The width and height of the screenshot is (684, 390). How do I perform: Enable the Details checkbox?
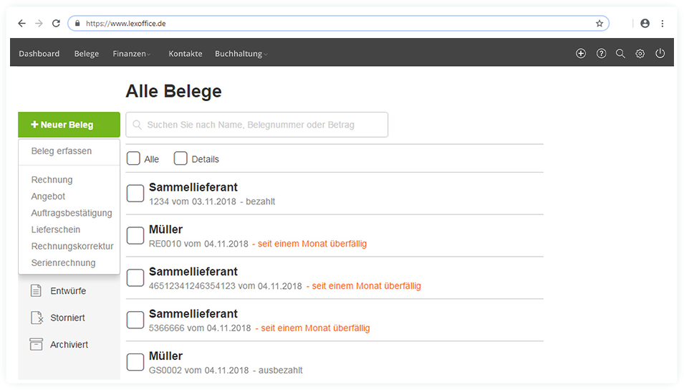click(180, 158)
